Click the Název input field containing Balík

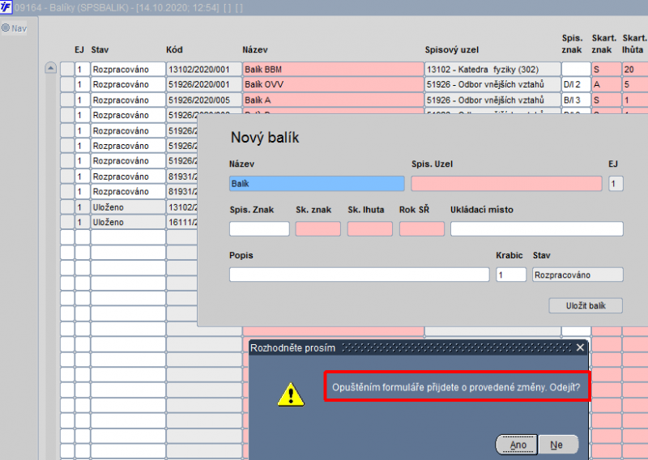click(317, 184)
